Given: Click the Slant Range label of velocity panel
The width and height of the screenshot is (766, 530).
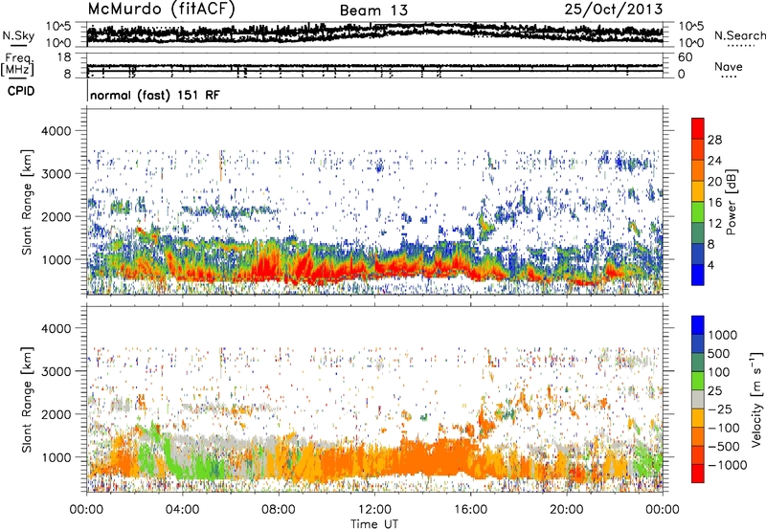Looking at the screenshot, I should pos(27,399).
